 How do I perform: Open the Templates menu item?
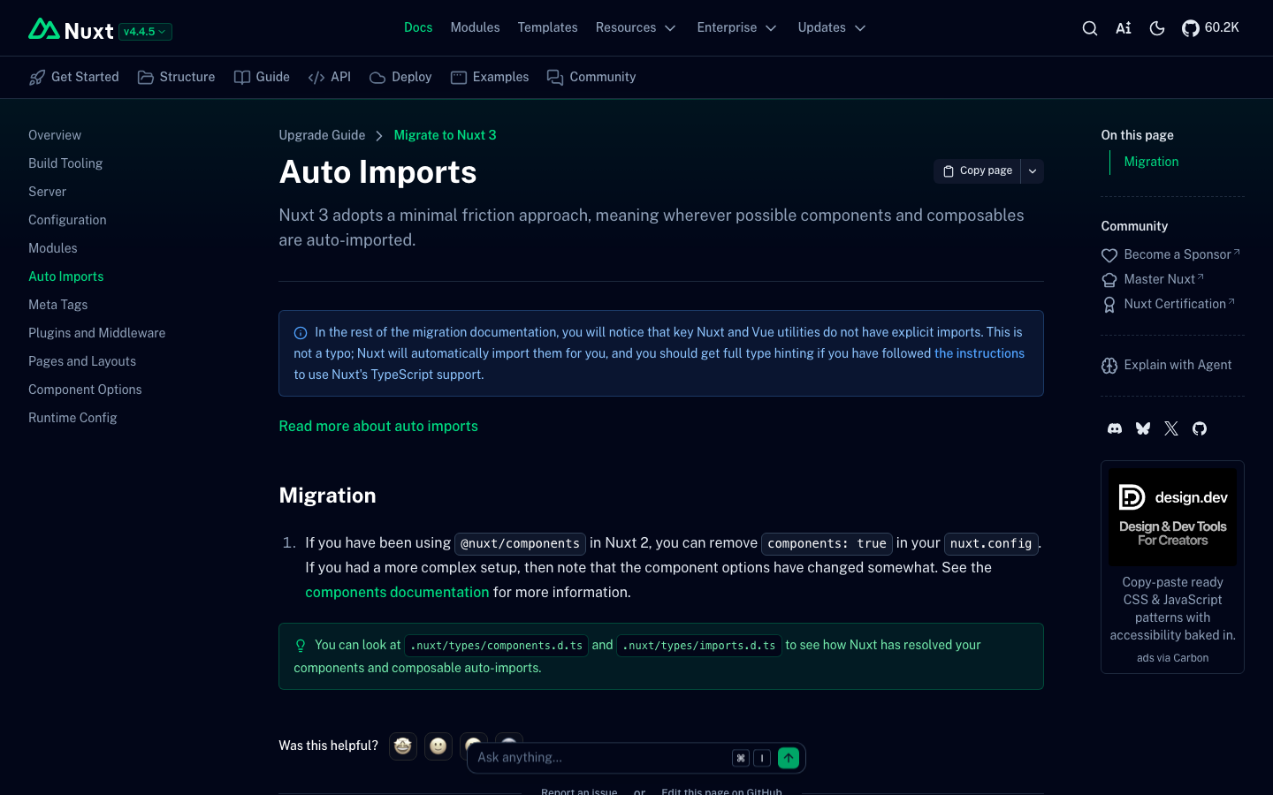pyautogui.click(x=547, y=27)
